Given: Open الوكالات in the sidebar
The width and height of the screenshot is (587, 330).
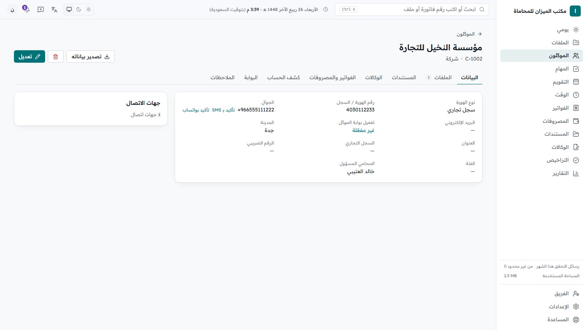Looking at the screenshot, I should (542, 147).
